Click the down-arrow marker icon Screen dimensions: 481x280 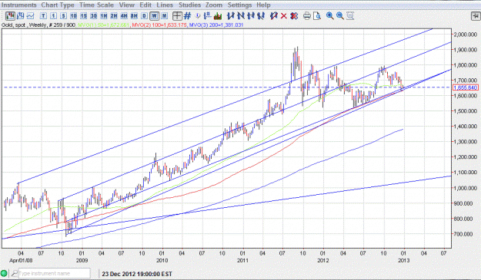pyautogui.click(x=198, y=16)
